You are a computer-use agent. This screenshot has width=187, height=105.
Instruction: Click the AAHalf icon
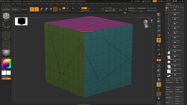click(159, 36)
